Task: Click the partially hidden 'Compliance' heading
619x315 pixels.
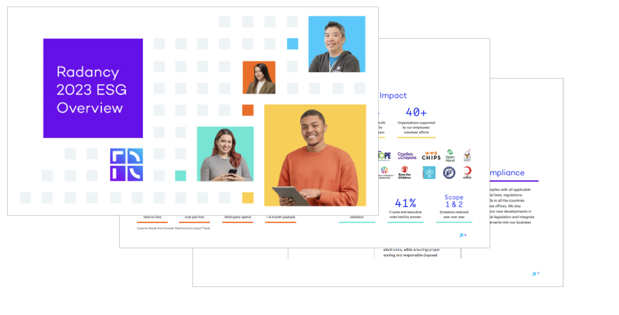Action: click(x=507, y=173)
